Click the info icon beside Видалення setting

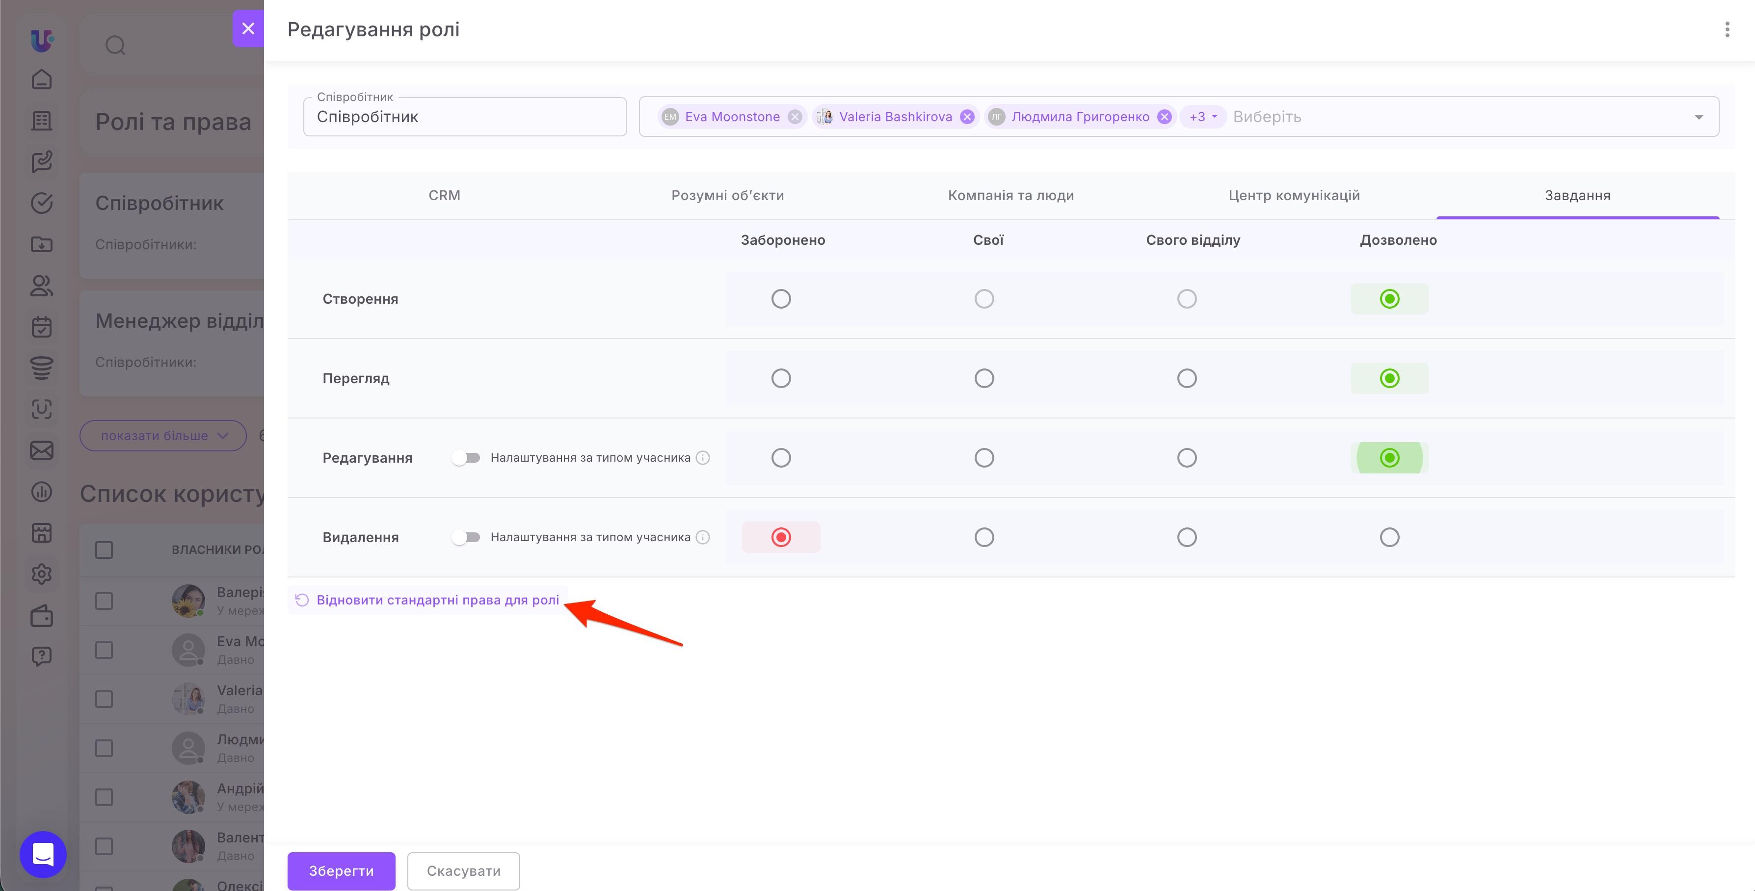[703, 537]
